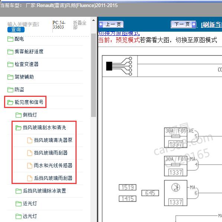Click the 远光灯 folder icon
The image size is (222, 222).
click(x=19, y=216)
